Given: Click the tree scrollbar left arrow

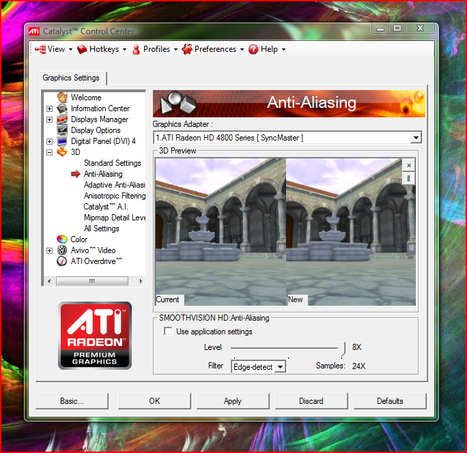Looking at the screenshot, I should click(x=49, y=281).
